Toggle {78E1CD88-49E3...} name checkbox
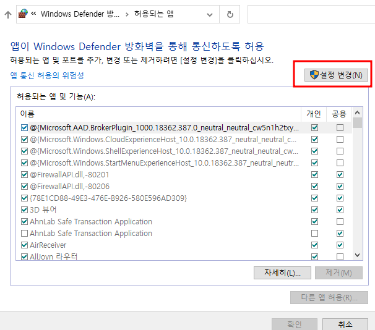The width and height of the screenshot is (375, 330). pyautogui.click(x=24, y=198)
